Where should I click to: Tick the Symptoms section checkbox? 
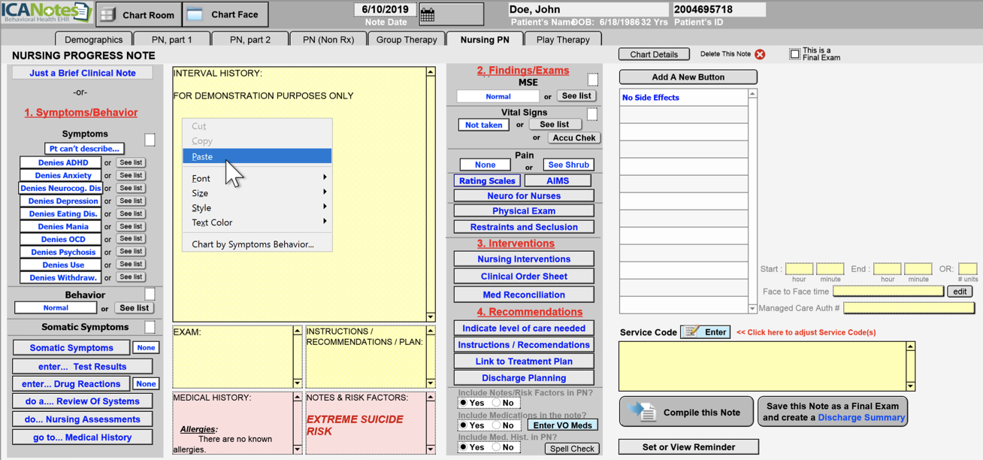[150, 140]
